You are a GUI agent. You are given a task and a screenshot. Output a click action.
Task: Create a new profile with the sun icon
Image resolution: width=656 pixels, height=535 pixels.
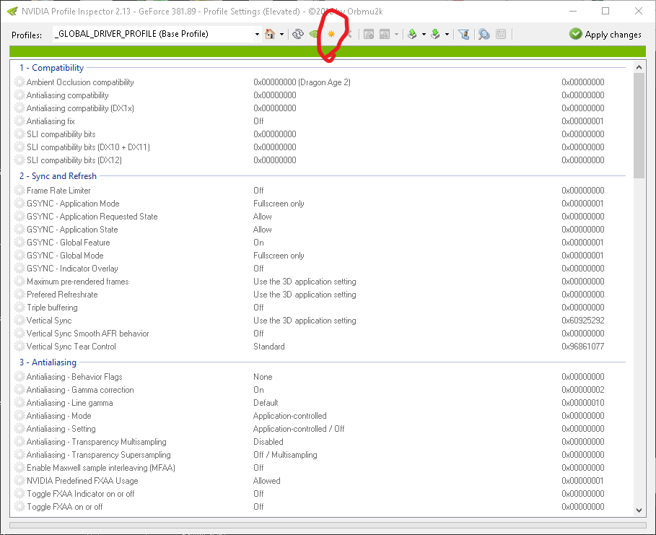331,34
